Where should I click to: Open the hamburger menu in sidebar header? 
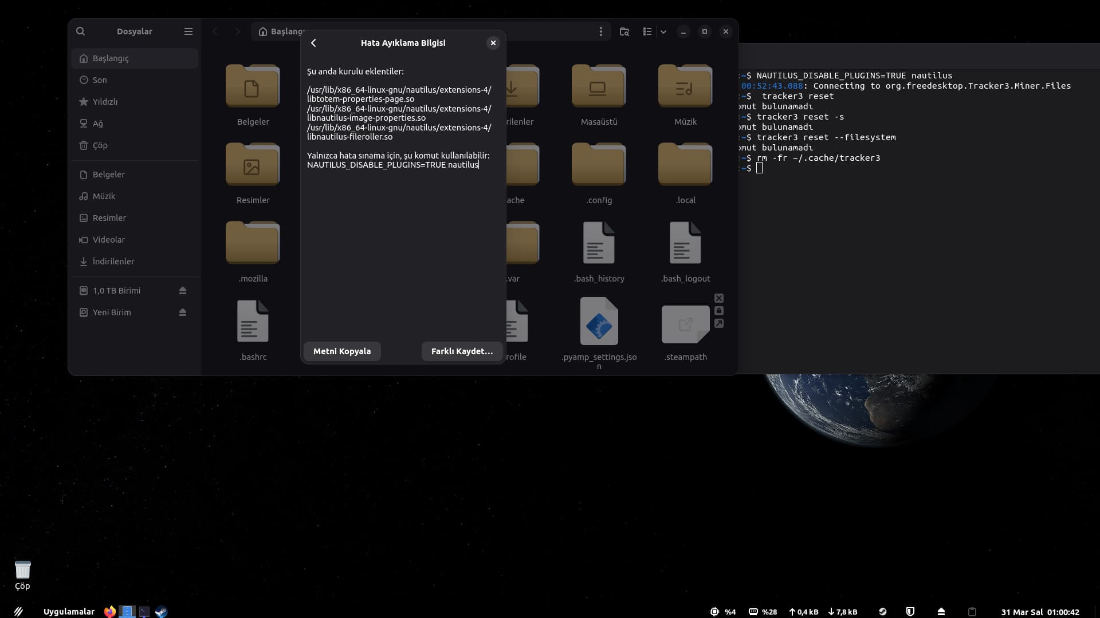(188, 31)
